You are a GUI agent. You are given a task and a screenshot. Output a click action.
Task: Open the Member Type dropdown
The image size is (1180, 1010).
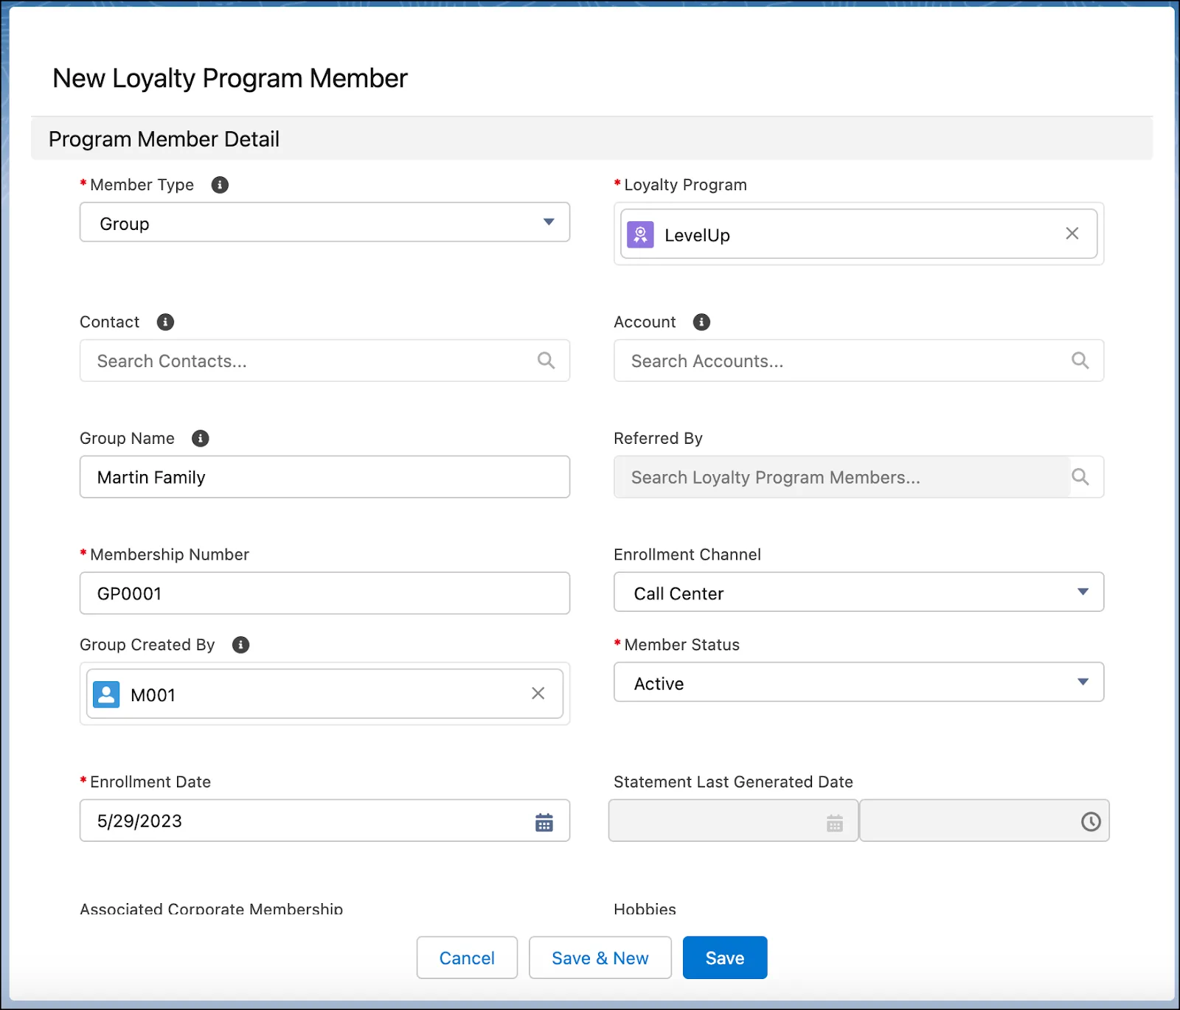click(x=549, y=222)
